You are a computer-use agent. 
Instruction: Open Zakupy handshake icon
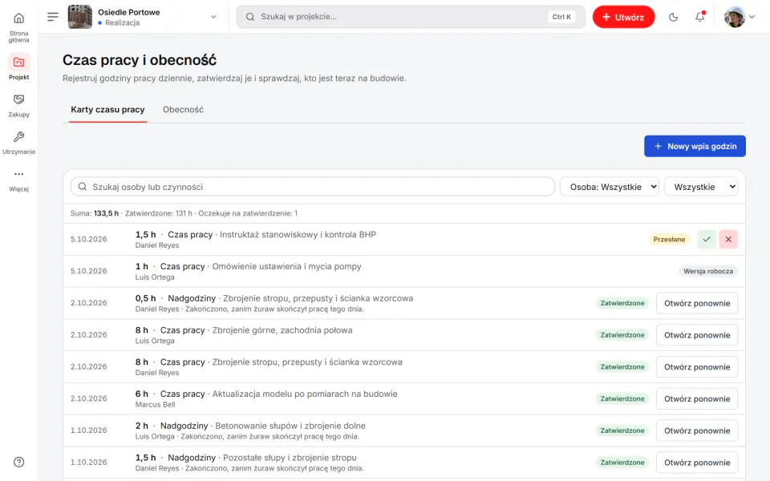click(18, 99)
